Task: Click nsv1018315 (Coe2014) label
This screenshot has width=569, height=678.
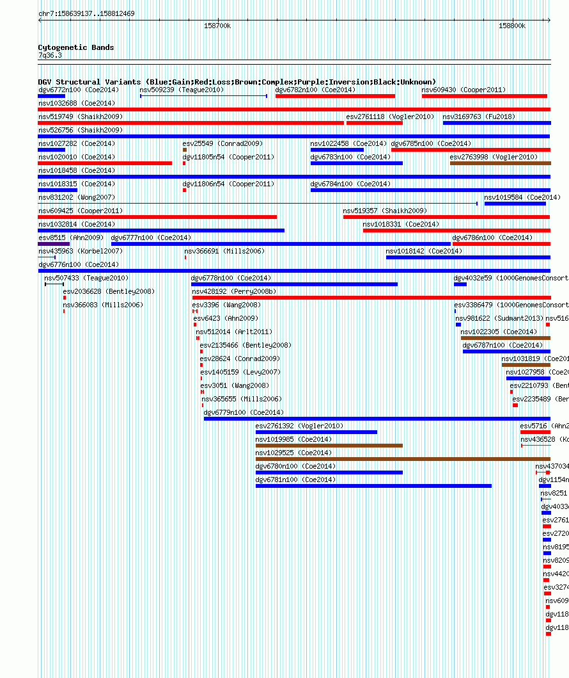Action: click(x=77, y=184)
